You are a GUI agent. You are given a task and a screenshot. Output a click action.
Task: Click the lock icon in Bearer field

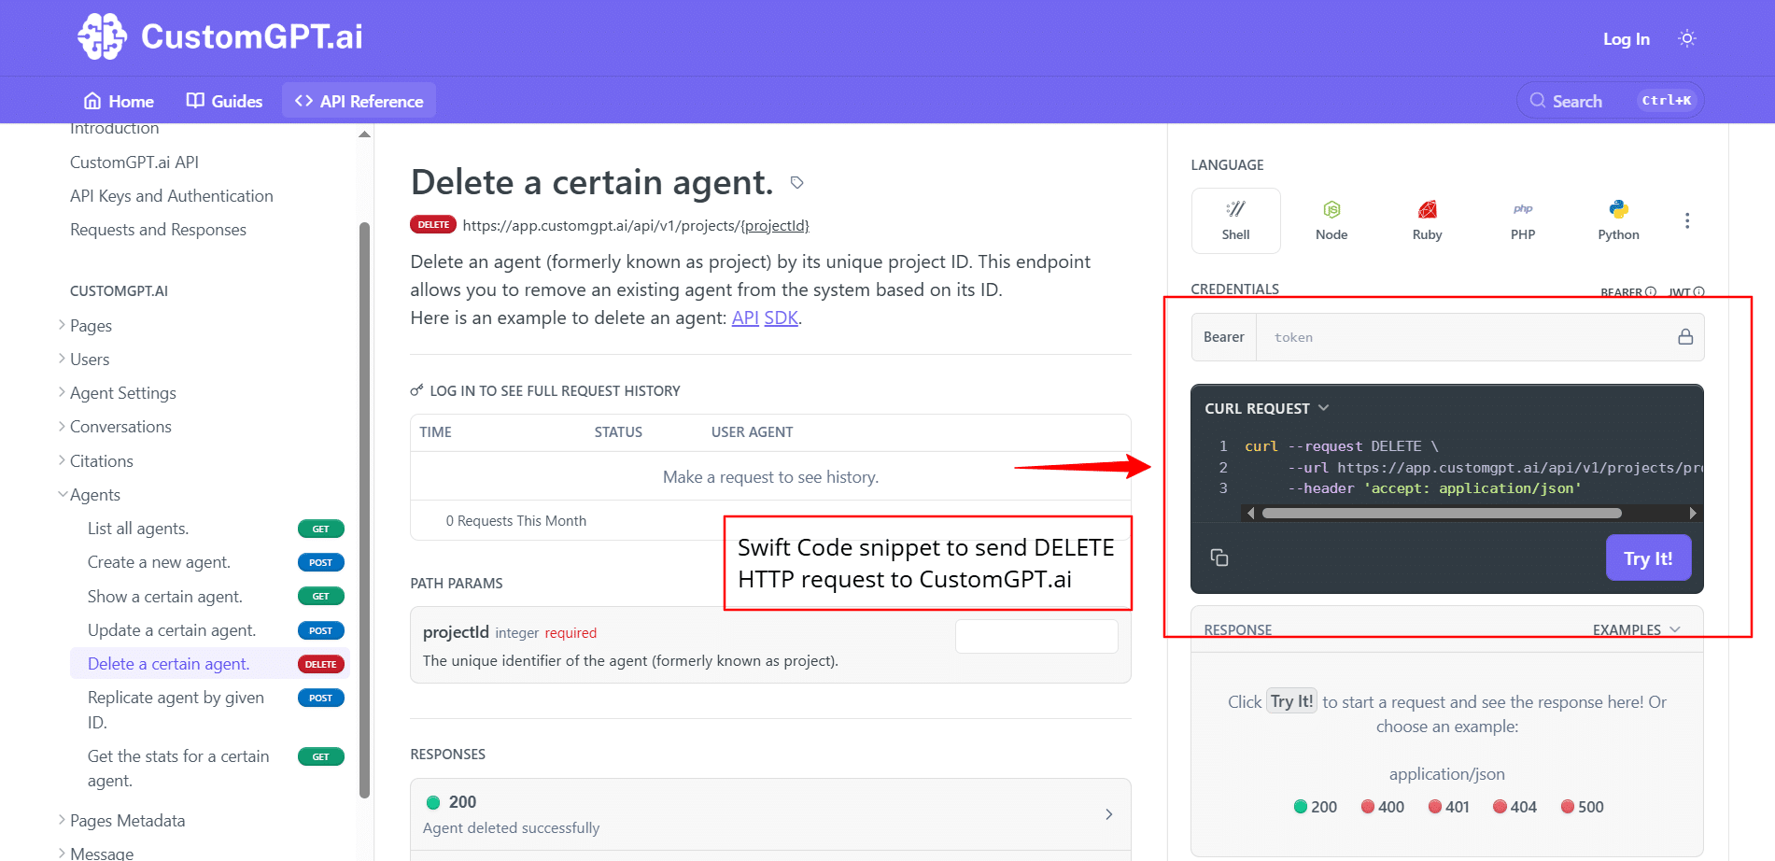pos(1685,336)
